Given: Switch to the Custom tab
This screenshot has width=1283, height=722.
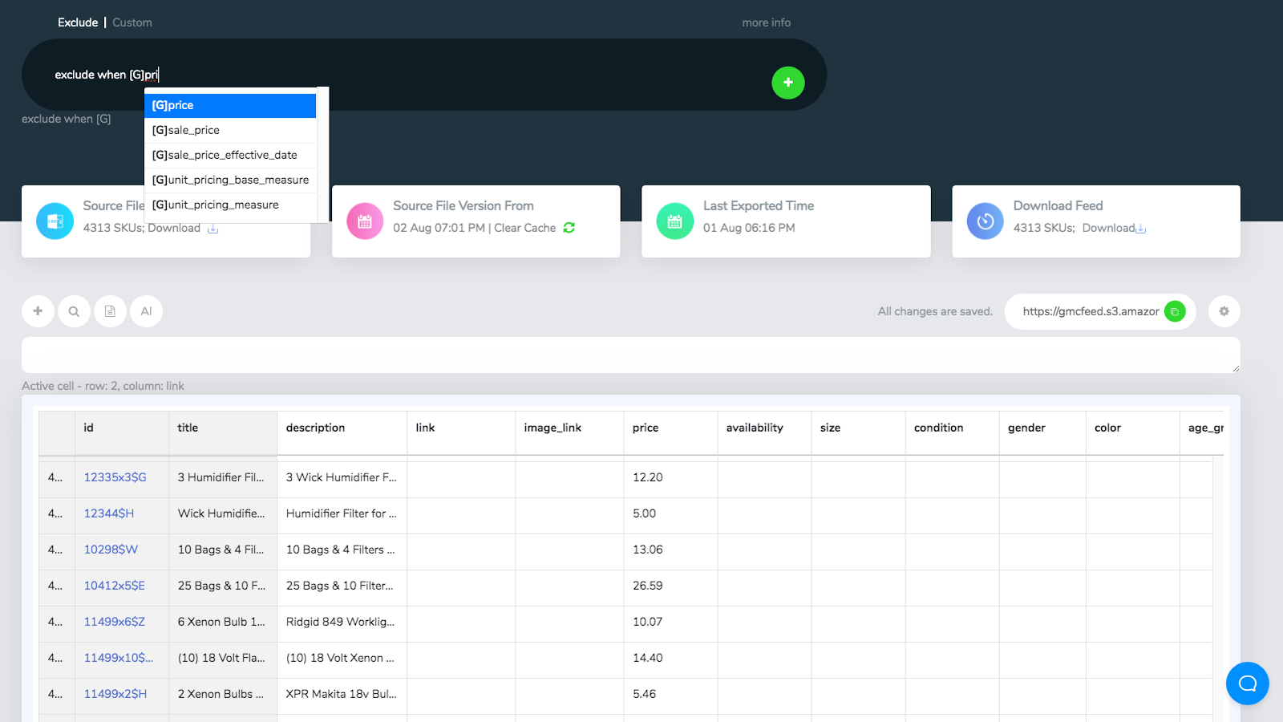Looking at the screenshot, I should (132, 22).
